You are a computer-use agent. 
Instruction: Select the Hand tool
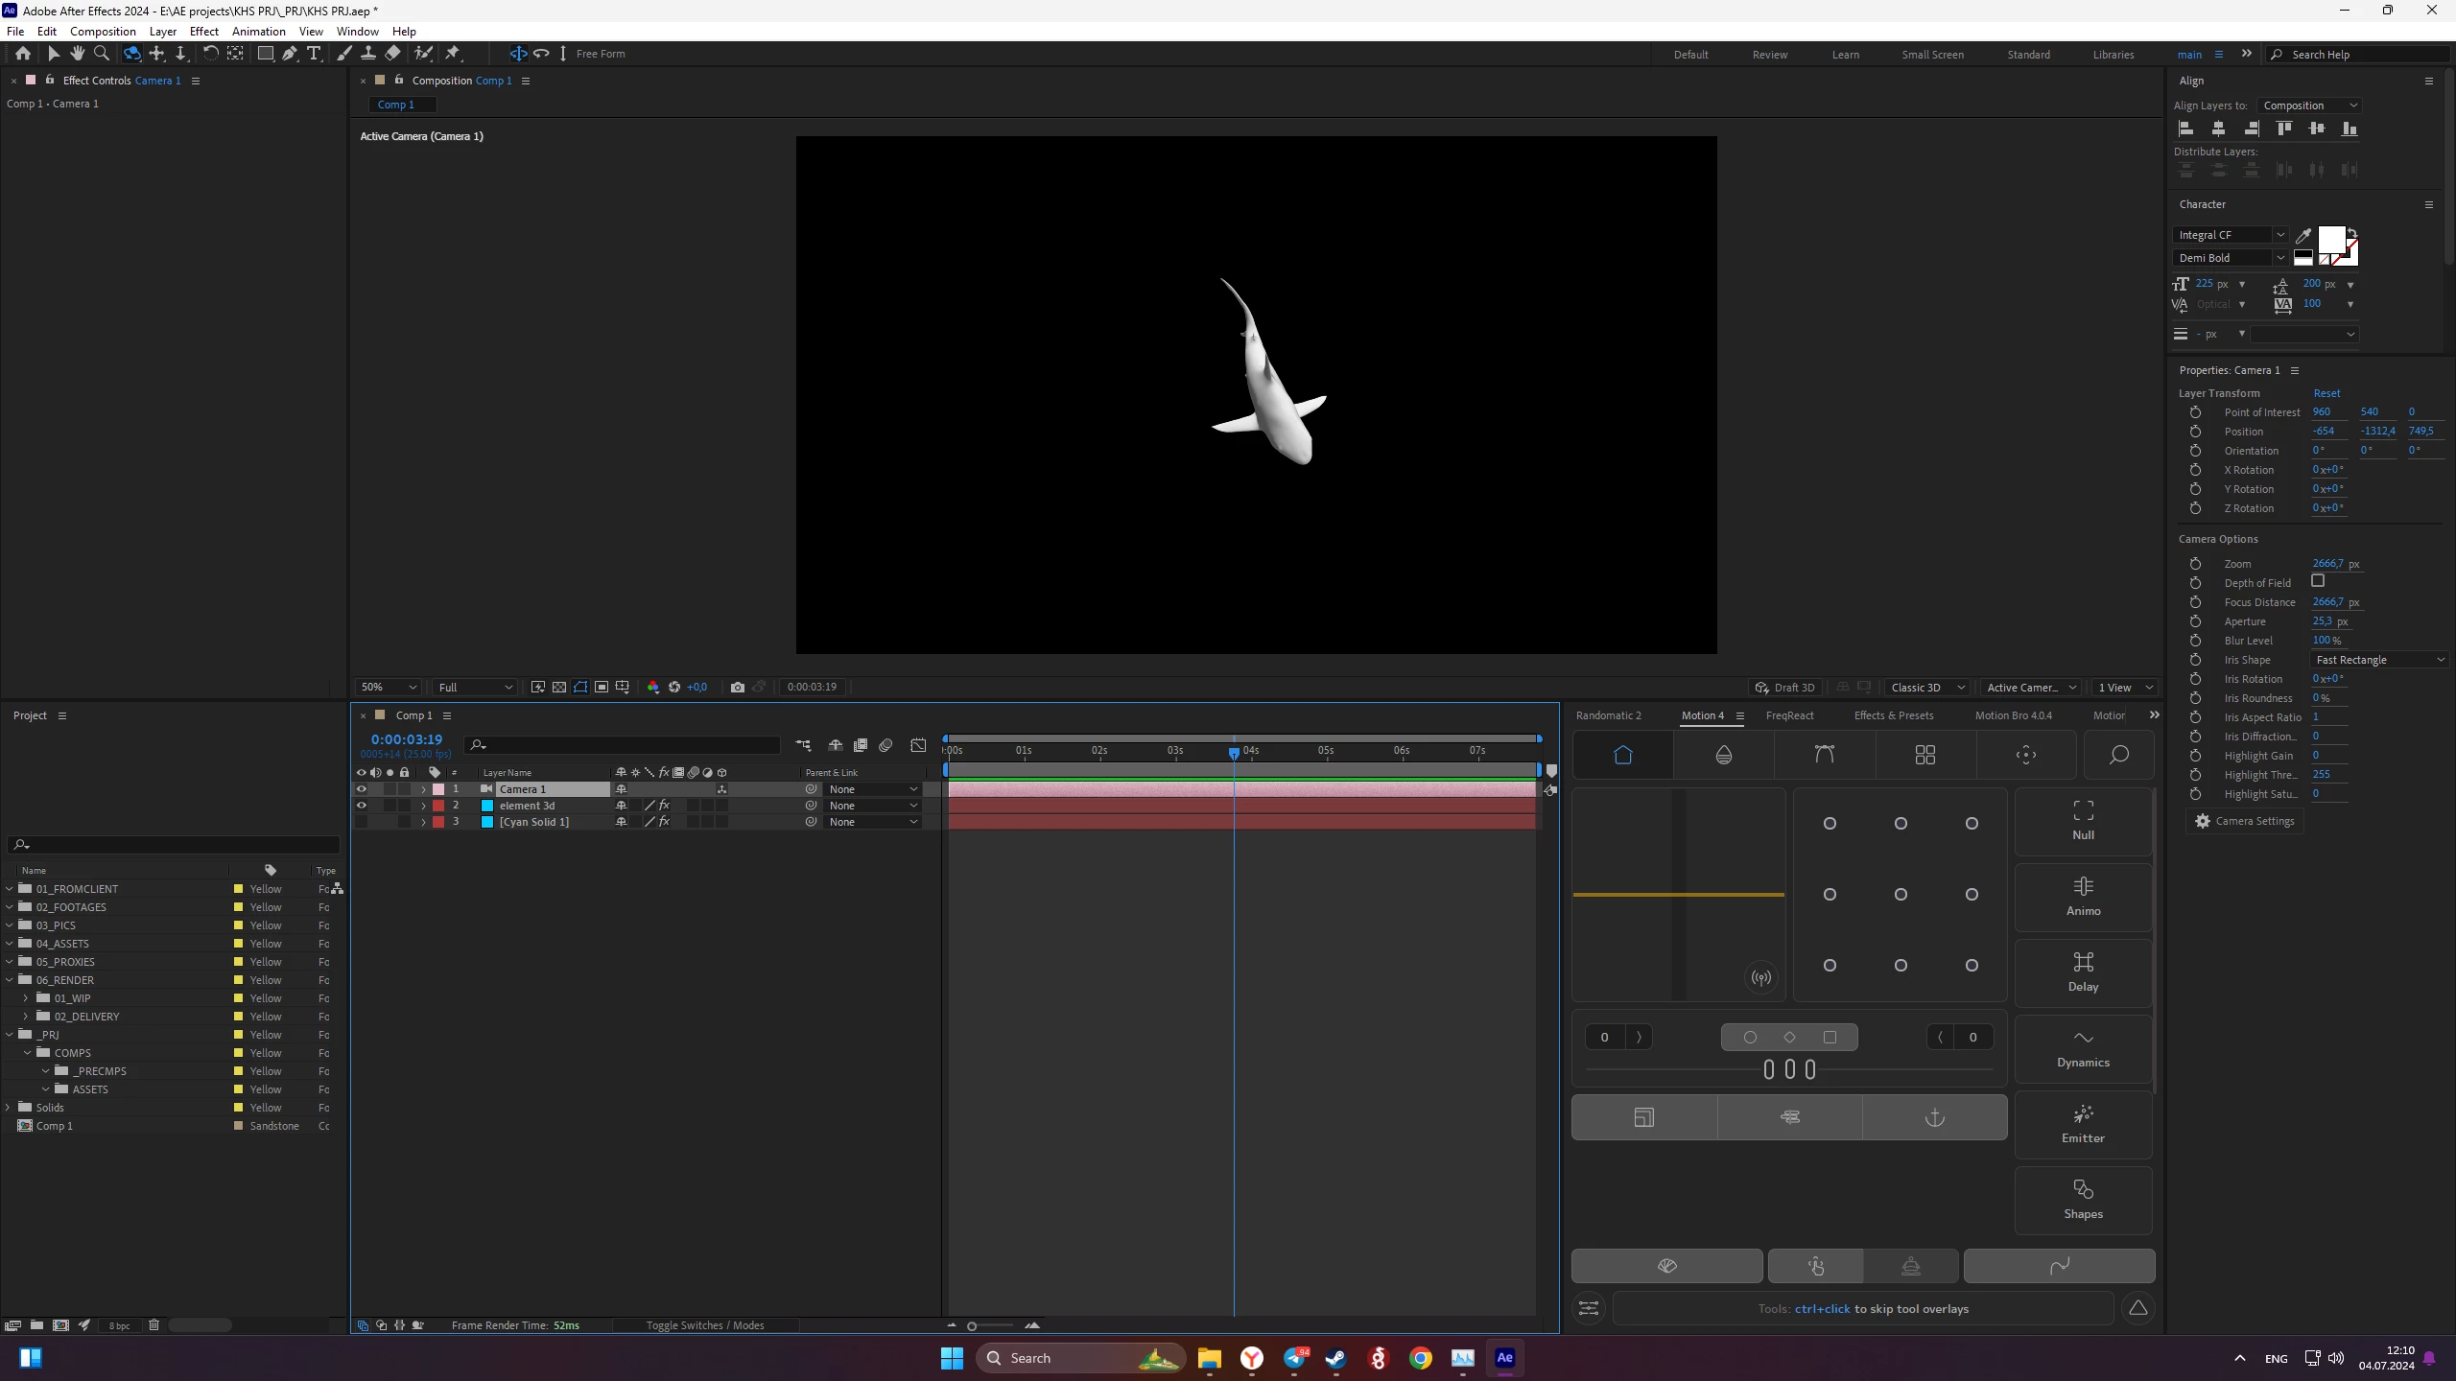[x=77, y=54]
